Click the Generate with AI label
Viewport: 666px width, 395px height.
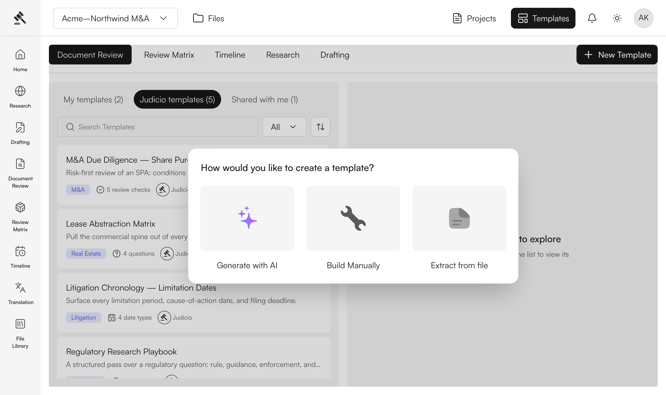click(247, 265)
